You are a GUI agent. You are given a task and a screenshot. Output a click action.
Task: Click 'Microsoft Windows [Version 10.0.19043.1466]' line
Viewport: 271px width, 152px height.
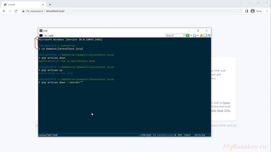[x=70, y=39]
